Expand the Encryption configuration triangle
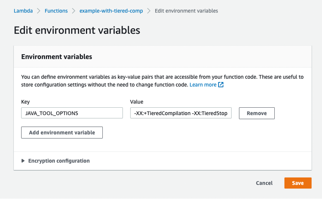Viewport: 322px width, 199px height. click(23, 161)
